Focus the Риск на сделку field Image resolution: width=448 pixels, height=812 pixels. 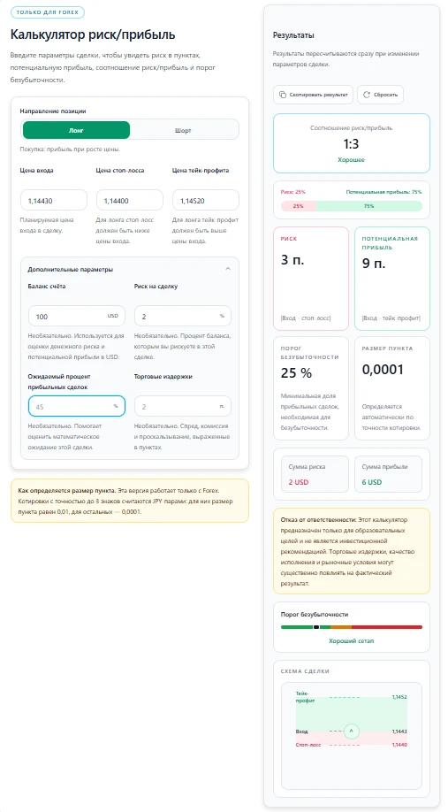[x=183, y=316]
